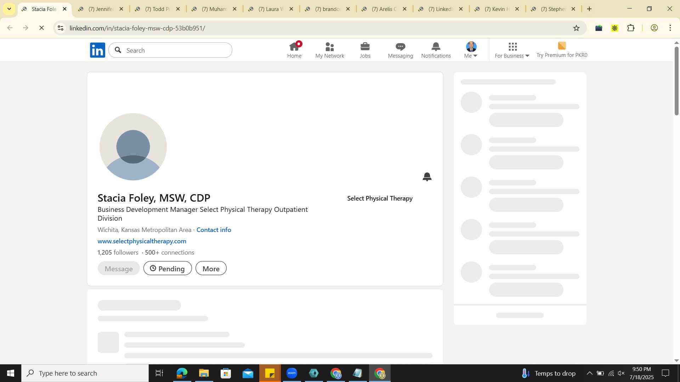The image size is (680, 382).
Task: Open Microsoft Store from the taskbar
Action: click(226, 373)
